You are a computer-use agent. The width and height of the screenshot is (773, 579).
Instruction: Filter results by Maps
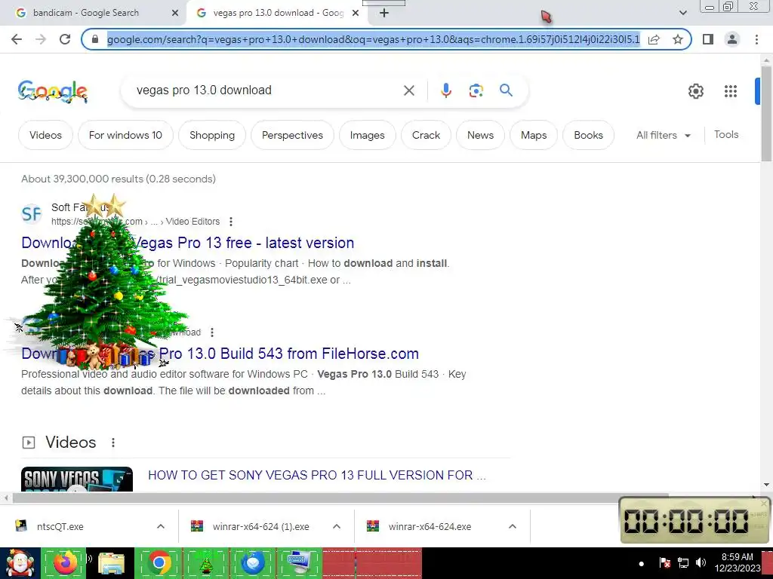click(534, 135)
